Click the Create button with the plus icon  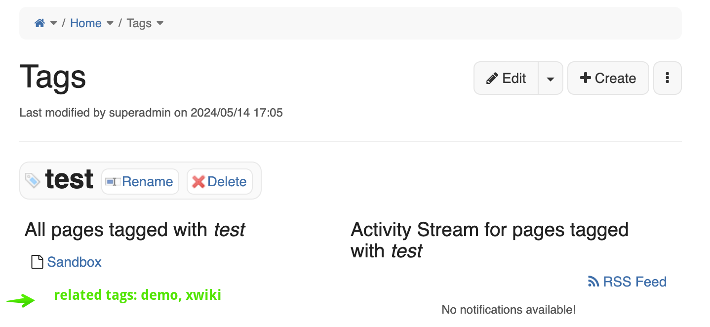tap(608, 78)
